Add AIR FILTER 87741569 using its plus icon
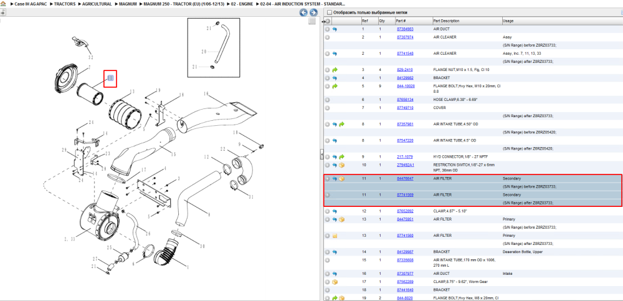 (x=328, y=195)
